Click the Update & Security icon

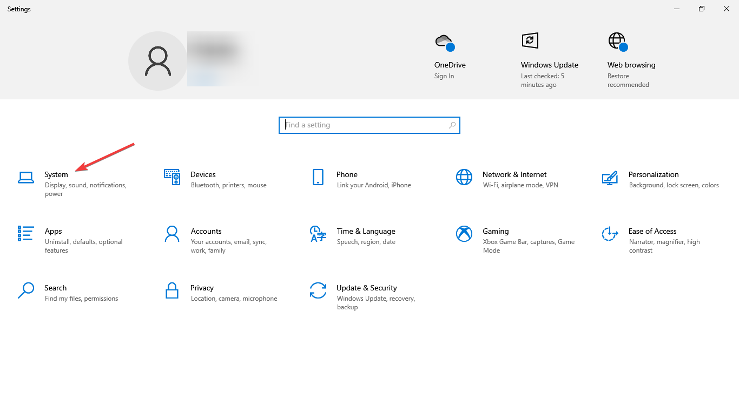[x=318, y=290]
